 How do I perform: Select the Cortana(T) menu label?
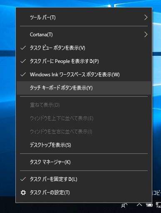coord(41,35)
